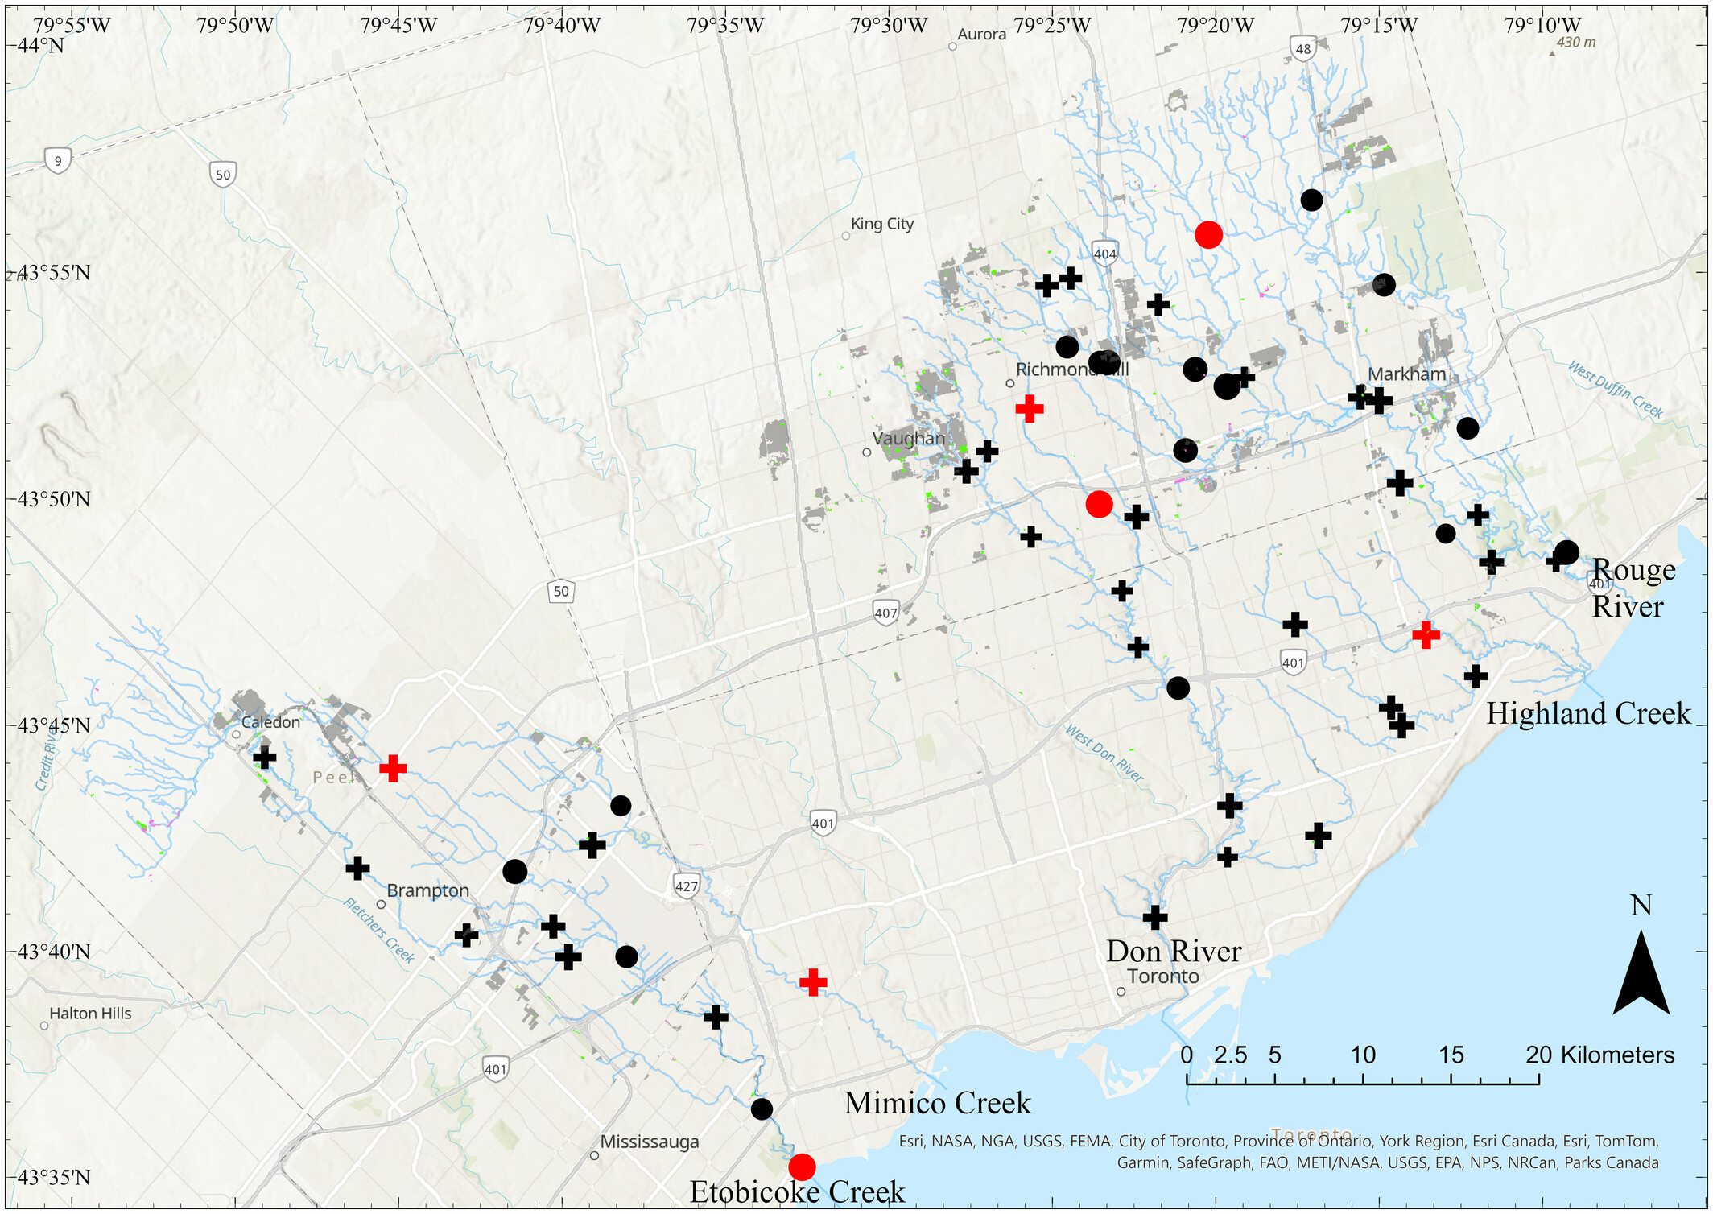This screenshot has height=1214, width=1713.
Task: Click the 79°10'W longitude label
Action: 1542,26
